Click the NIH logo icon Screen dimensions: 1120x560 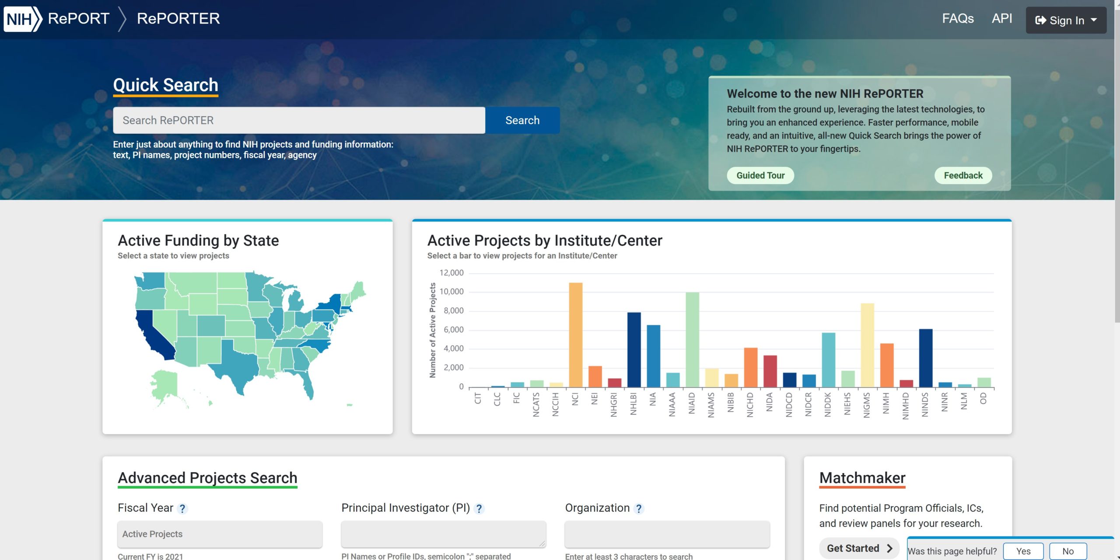[x=23, y=19]
